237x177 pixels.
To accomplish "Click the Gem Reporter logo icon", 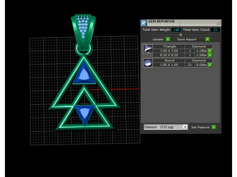I will point(144,23).
